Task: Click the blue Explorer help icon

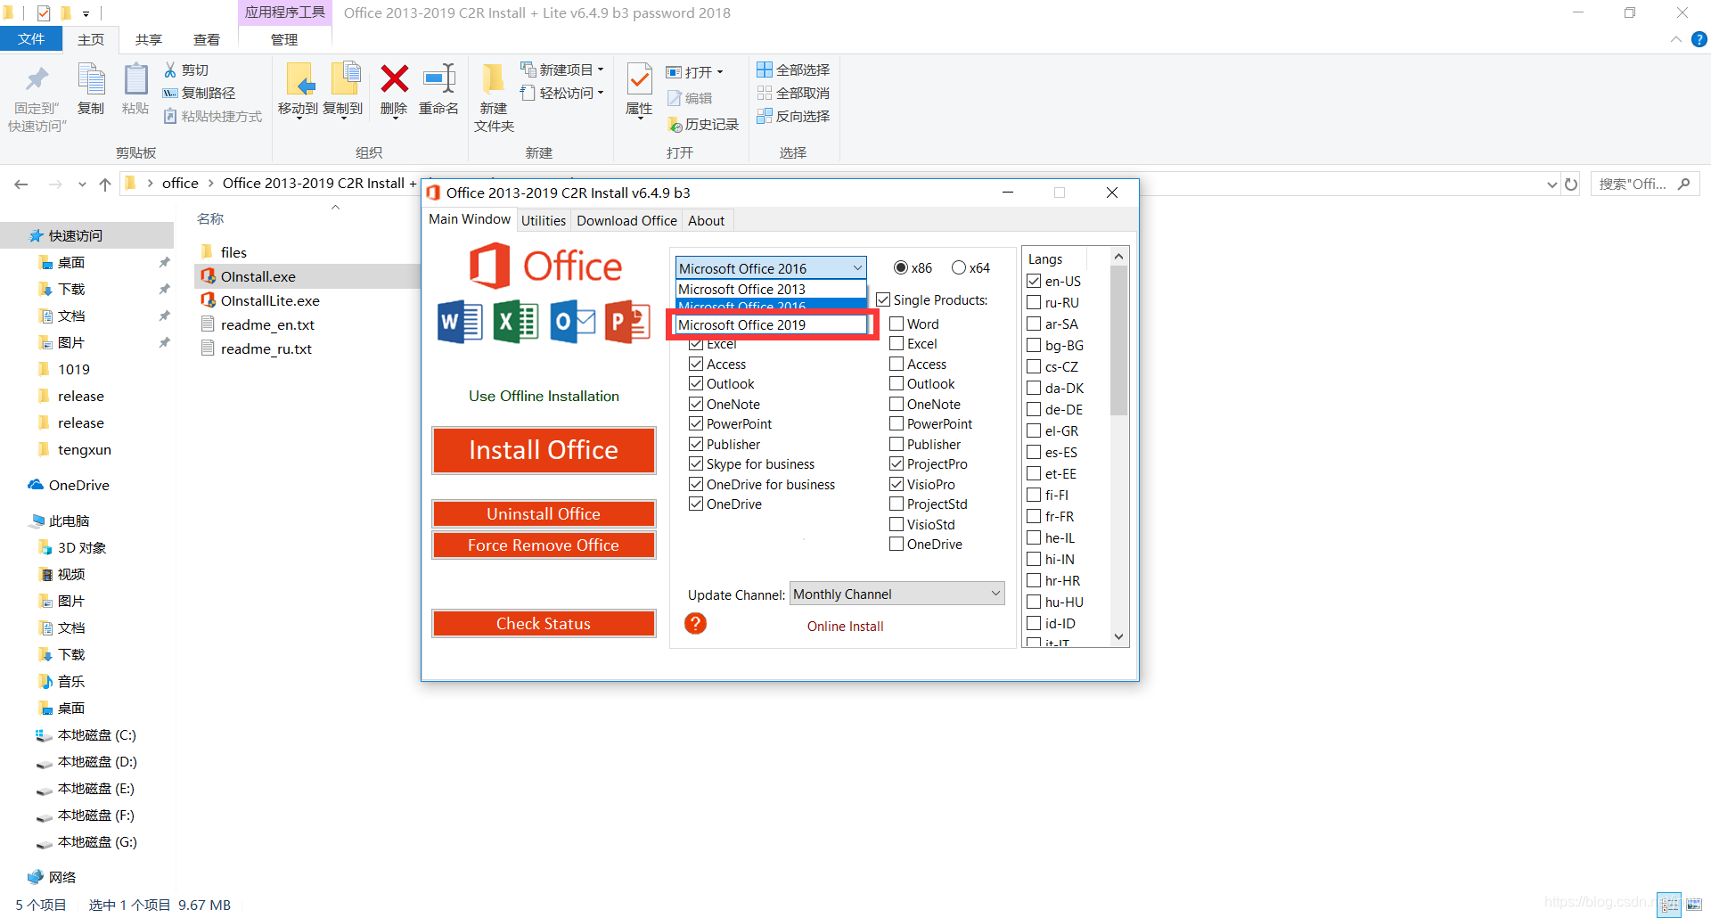Action: pos(1699,39)
